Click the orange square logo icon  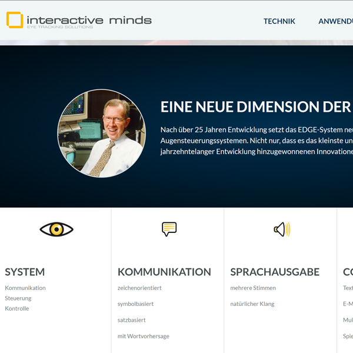coord(15,21)
